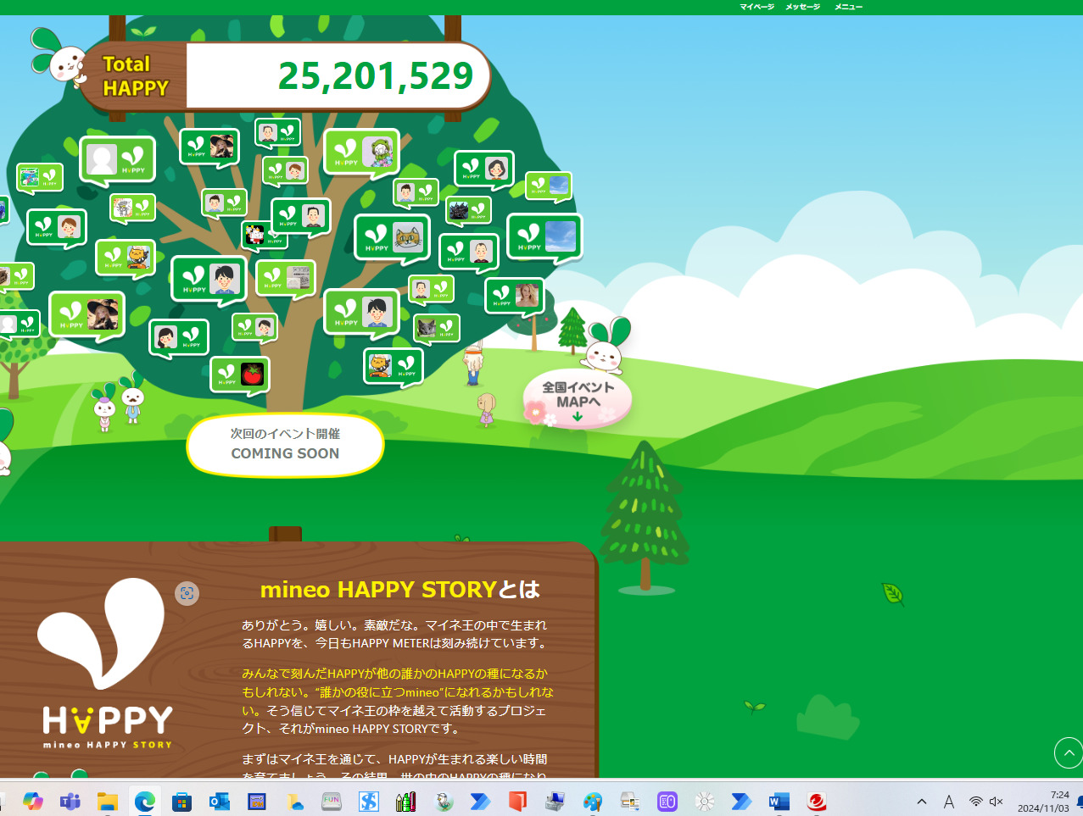Launch Word from the taskbar
The height and width of the screenshot is (816, 1083).
[x=779, y=801]
